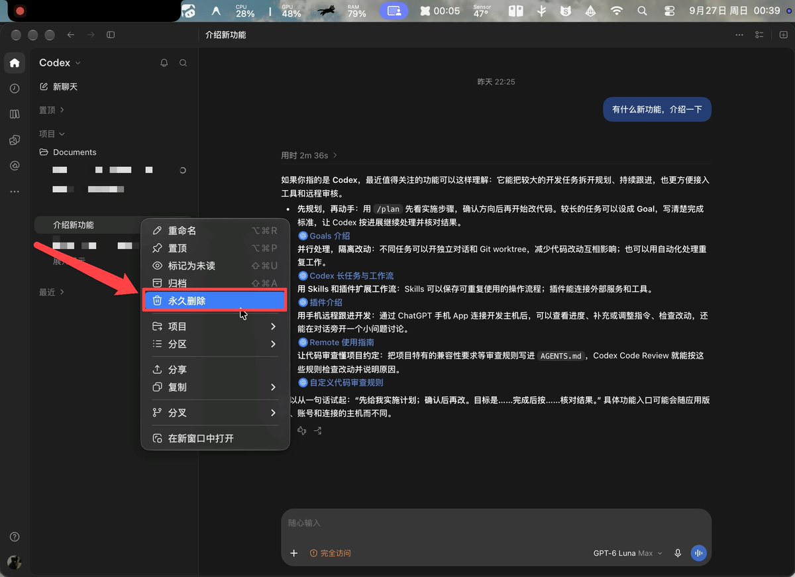Click the plus attach icon in input box
This screenshot has width=795, height=577.
pyautogui.click(x=294, y=553)
